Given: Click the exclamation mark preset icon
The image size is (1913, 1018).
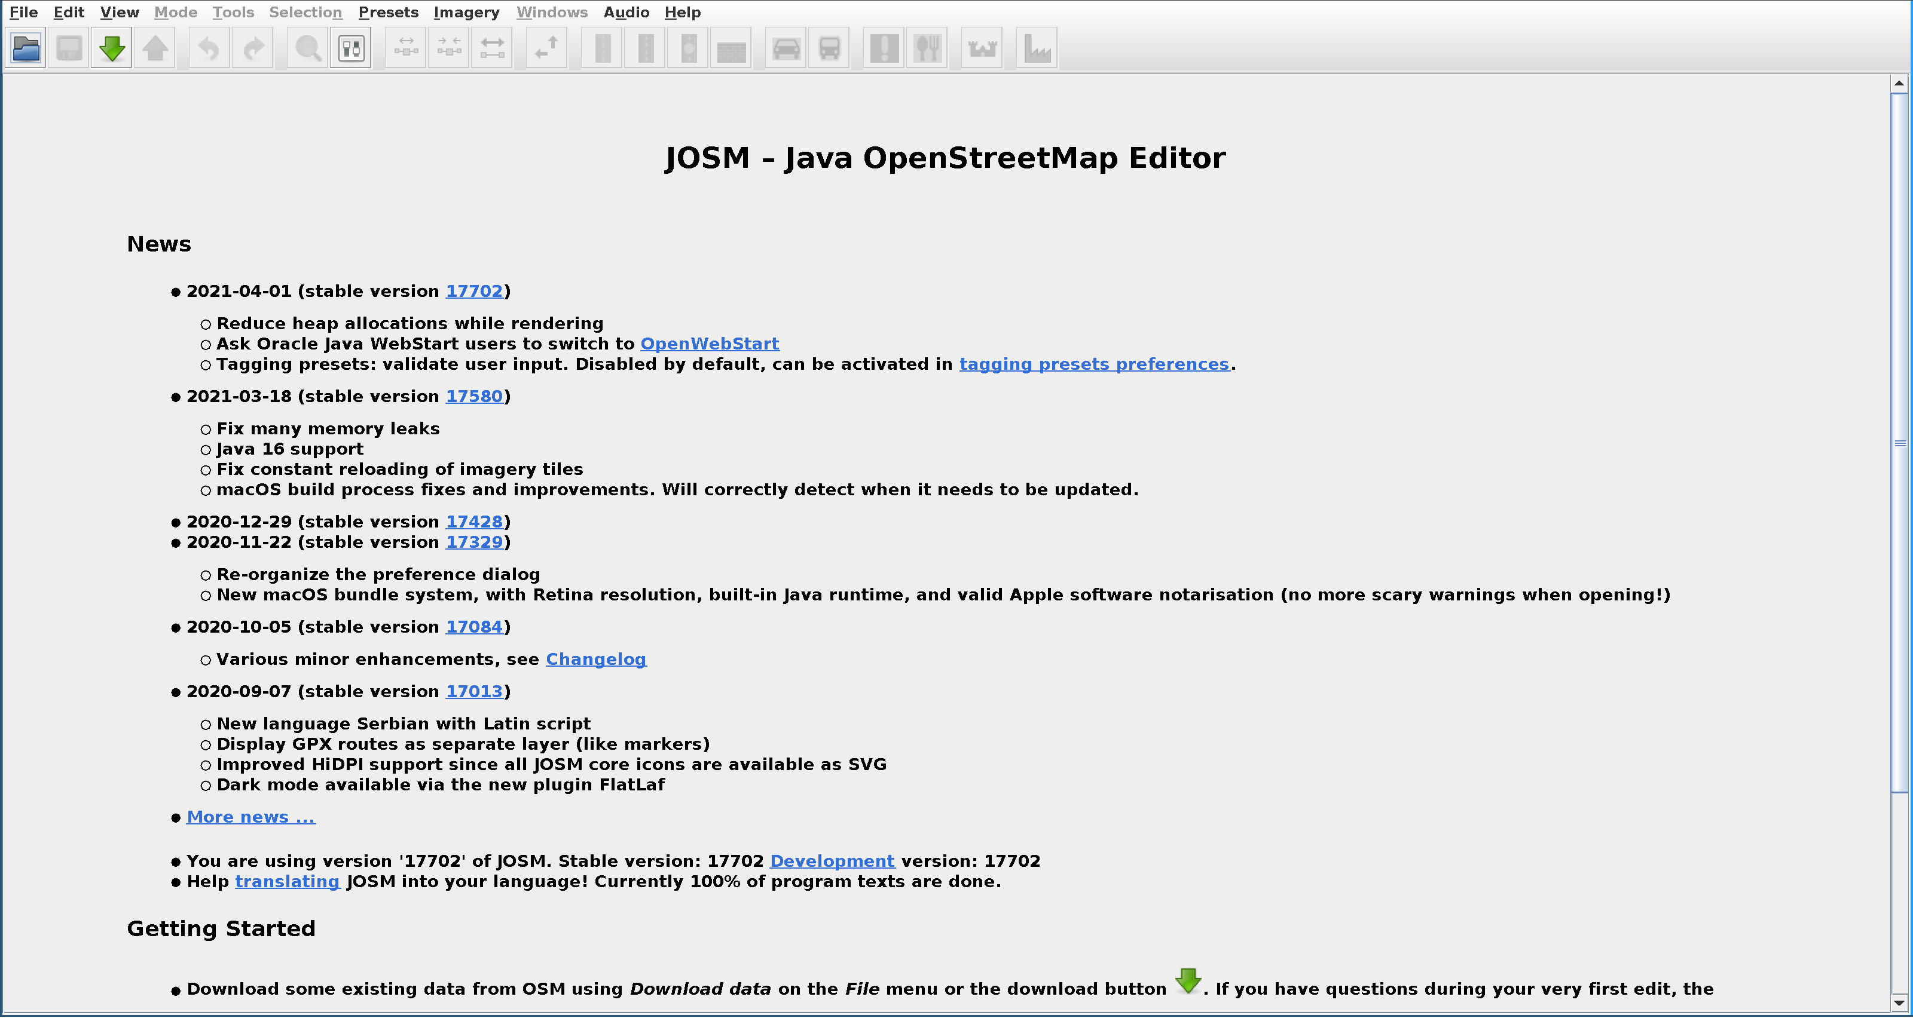Looking at the screenshot, I should click(x=885, y=48).
